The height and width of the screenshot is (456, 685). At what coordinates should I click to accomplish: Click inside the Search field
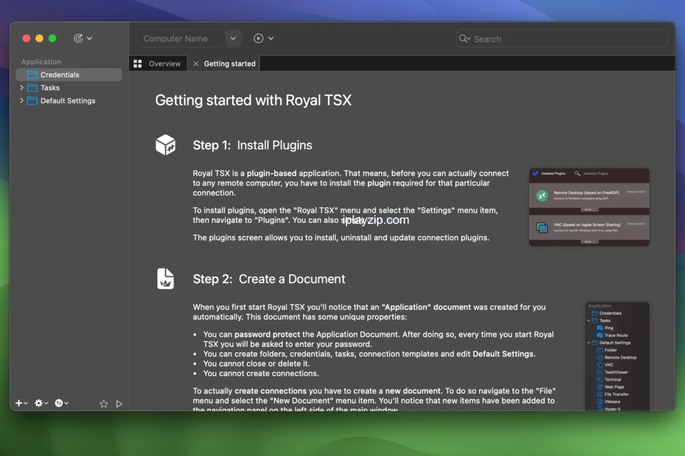click(562, 39)
